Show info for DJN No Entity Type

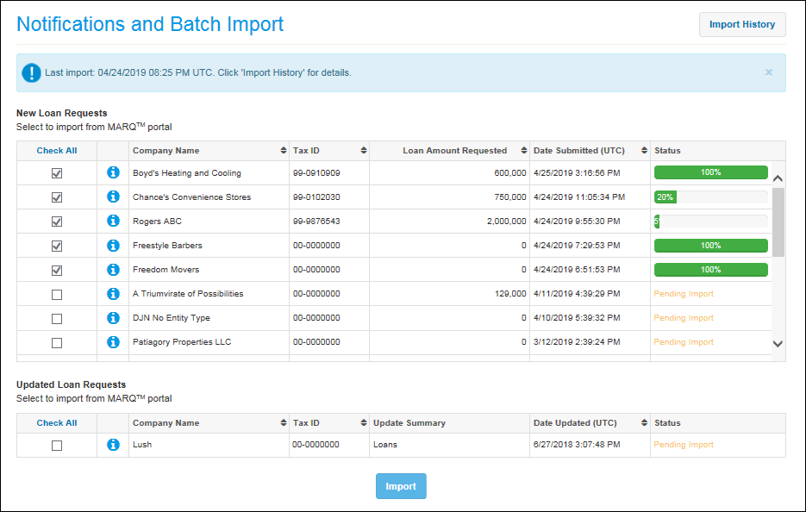113,318
